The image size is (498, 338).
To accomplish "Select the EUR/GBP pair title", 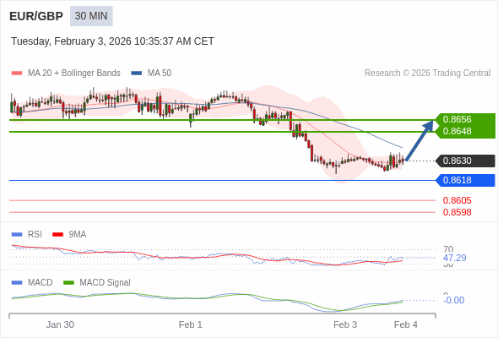I will pyautogui.click(x=36, y=16).
